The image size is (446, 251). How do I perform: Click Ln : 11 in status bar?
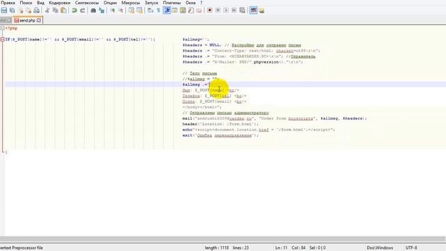pos(282,248)
